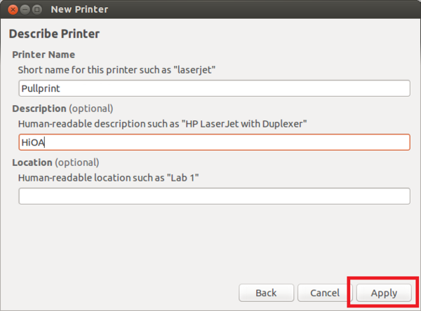Screen dimensions: 421x311
Task: Click the "New Printer" title bar text
Action: [79, 11]
